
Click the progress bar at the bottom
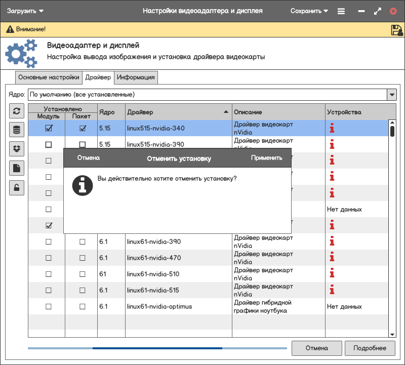(x=157, y=348)
